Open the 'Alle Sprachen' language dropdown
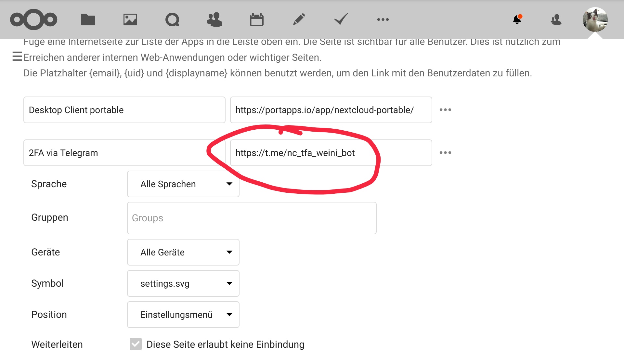624x351 pixels. pyautogui.click(x=183, y=184)
